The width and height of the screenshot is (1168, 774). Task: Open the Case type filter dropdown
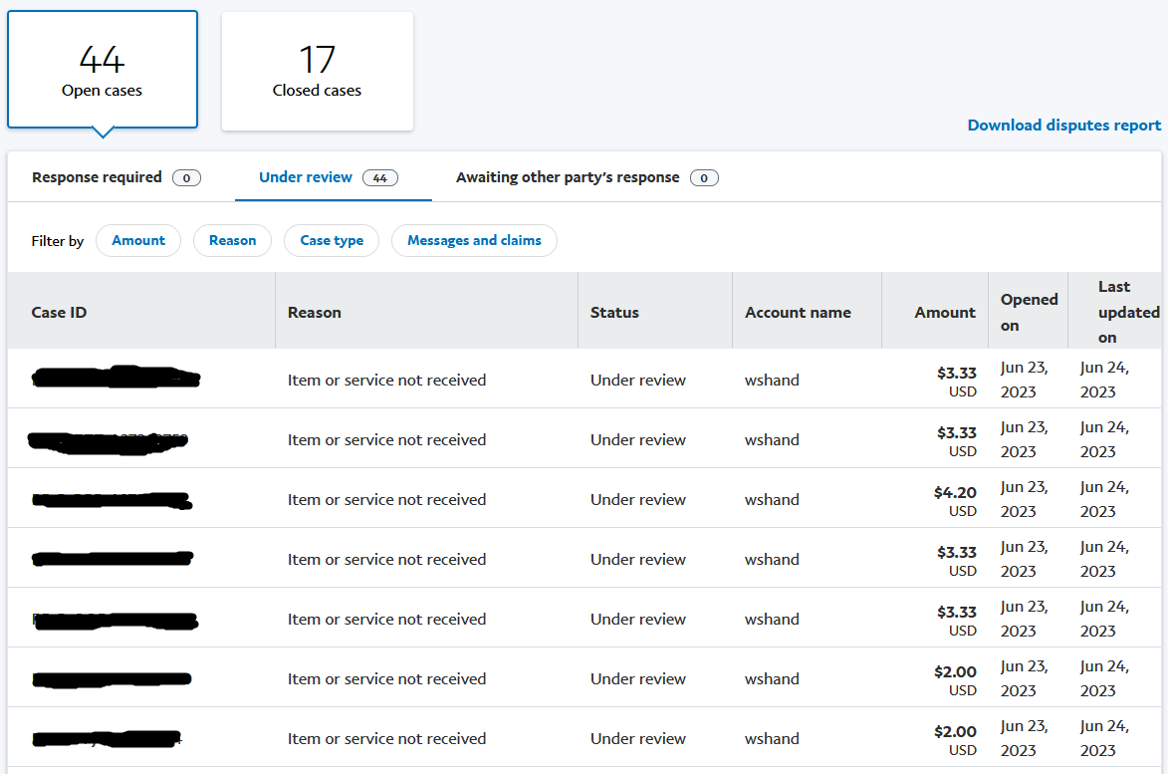tap(332, 241)
